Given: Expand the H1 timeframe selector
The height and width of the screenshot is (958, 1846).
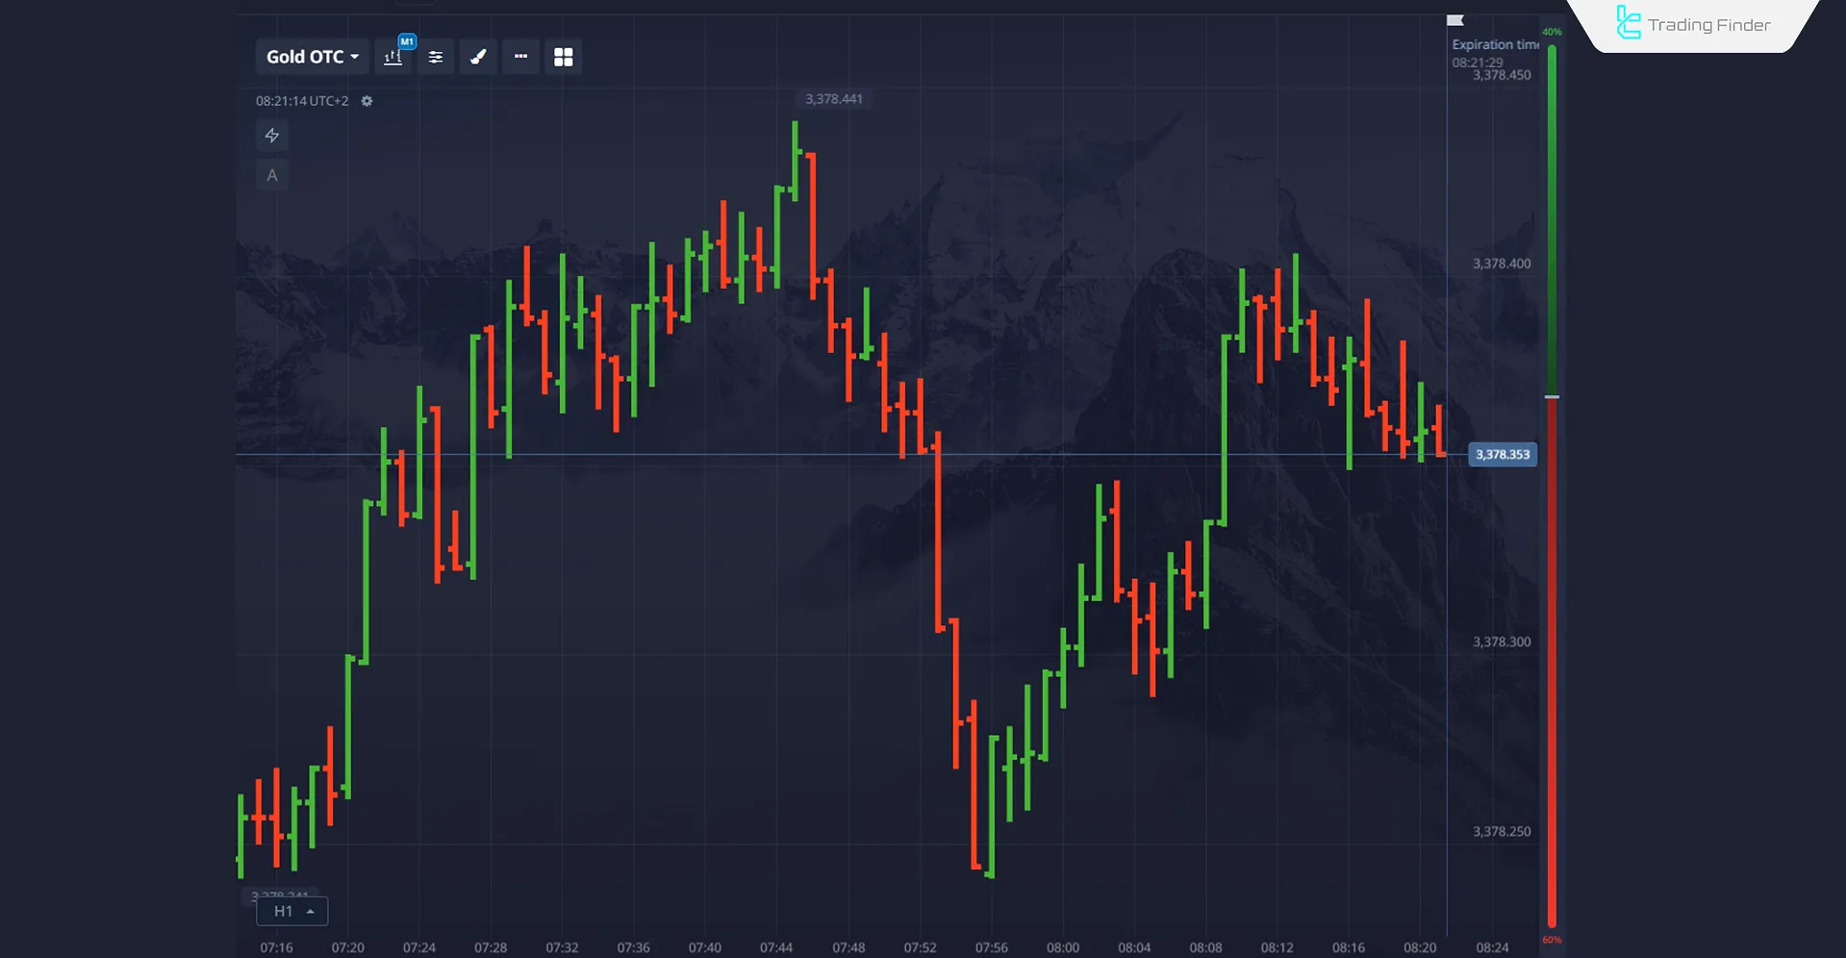Looking at the screenshot, I should 292,911.
